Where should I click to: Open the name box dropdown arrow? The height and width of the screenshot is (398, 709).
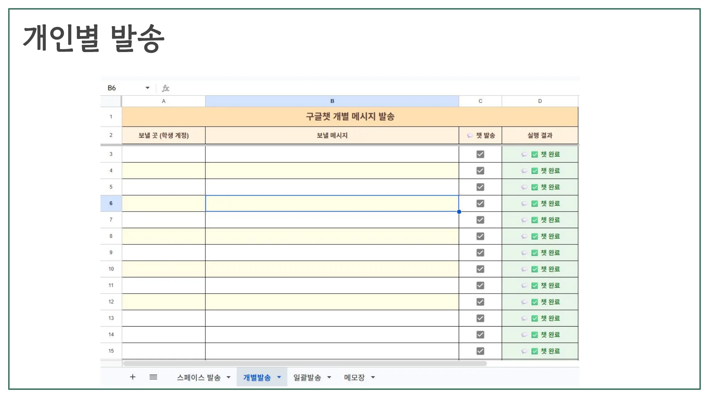pyautogui.click(x=147, y=88)
